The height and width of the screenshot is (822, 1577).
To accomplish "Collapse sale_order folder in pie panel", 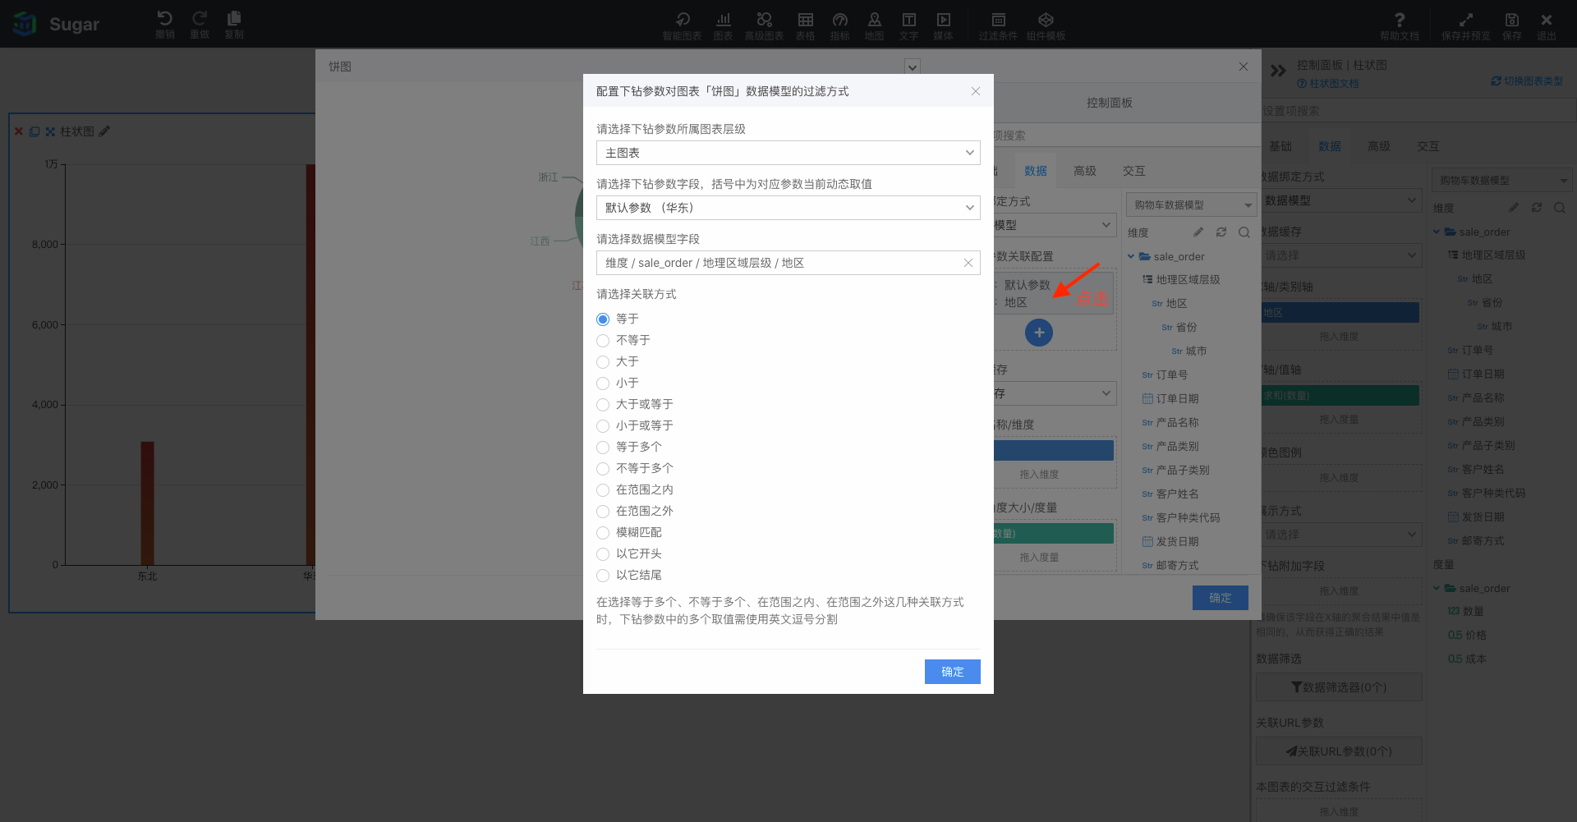I will click(1131, 256).
